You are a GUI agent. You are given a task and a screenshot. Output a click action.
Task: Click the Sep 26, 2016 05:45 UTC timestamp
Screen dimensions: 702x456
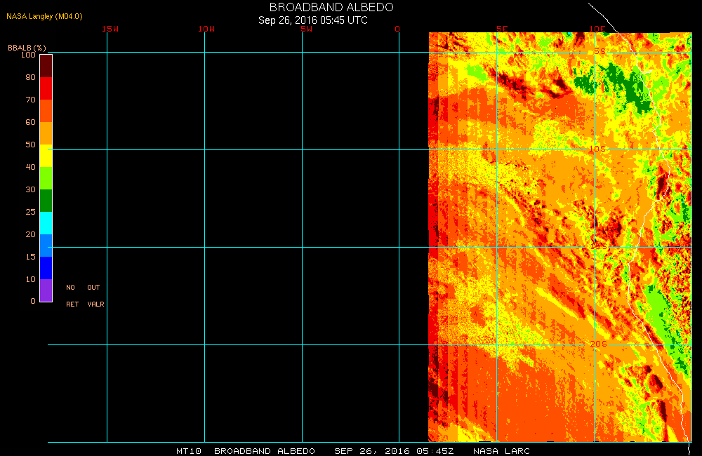point(313,20)
